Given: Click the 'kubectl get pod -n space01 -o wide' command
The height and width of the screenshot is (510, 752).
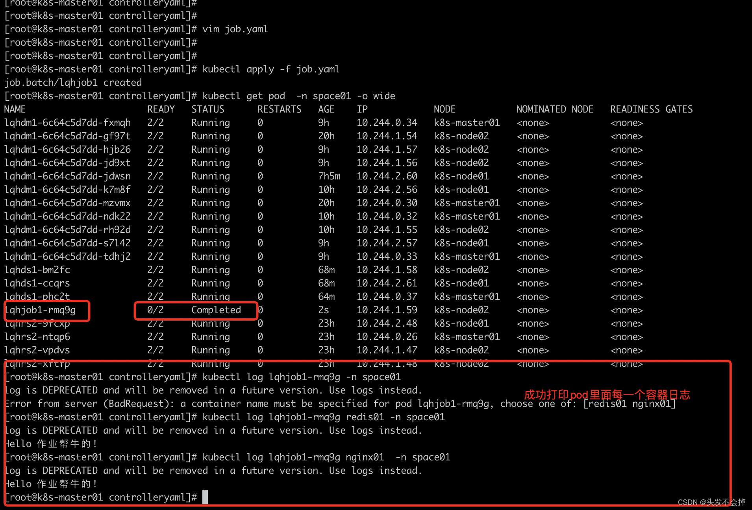Looking at the screenshot, I should point(299,96).
